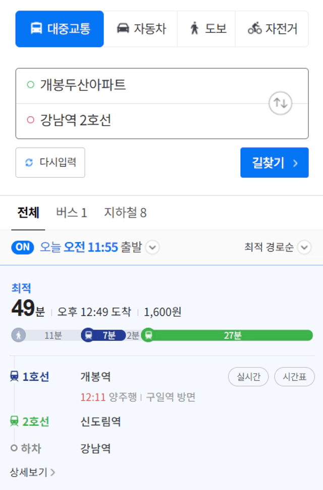Switch to the 지하철 8 tab
Screen dimensions: 323x490
[125, 213]
